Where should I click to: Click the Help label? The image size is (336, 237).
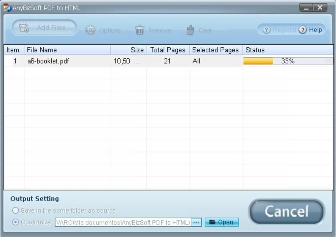pyautogui.click(x=316, y=30)
